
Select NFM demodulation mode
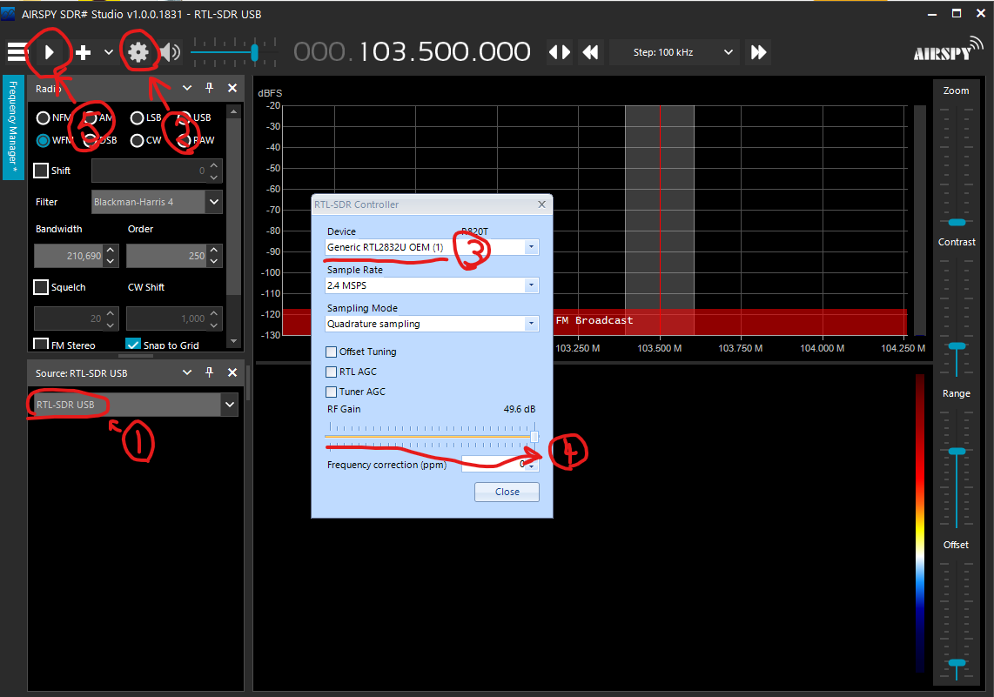click(x=44, y=117)
